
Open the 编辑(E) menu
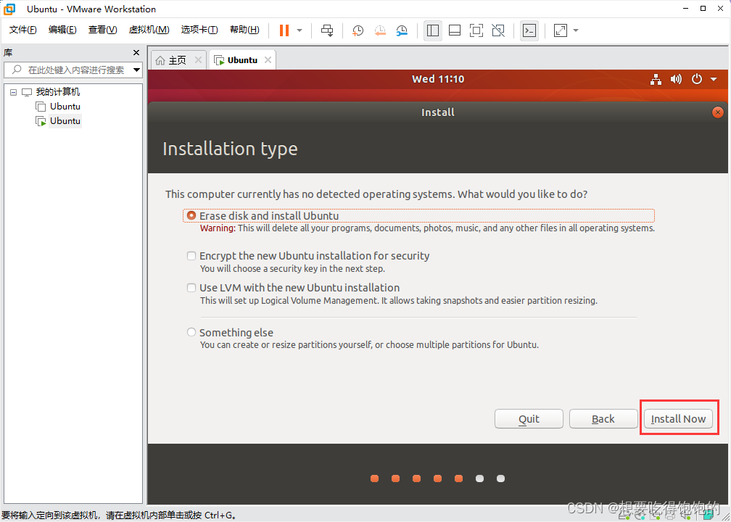[62, 30]
